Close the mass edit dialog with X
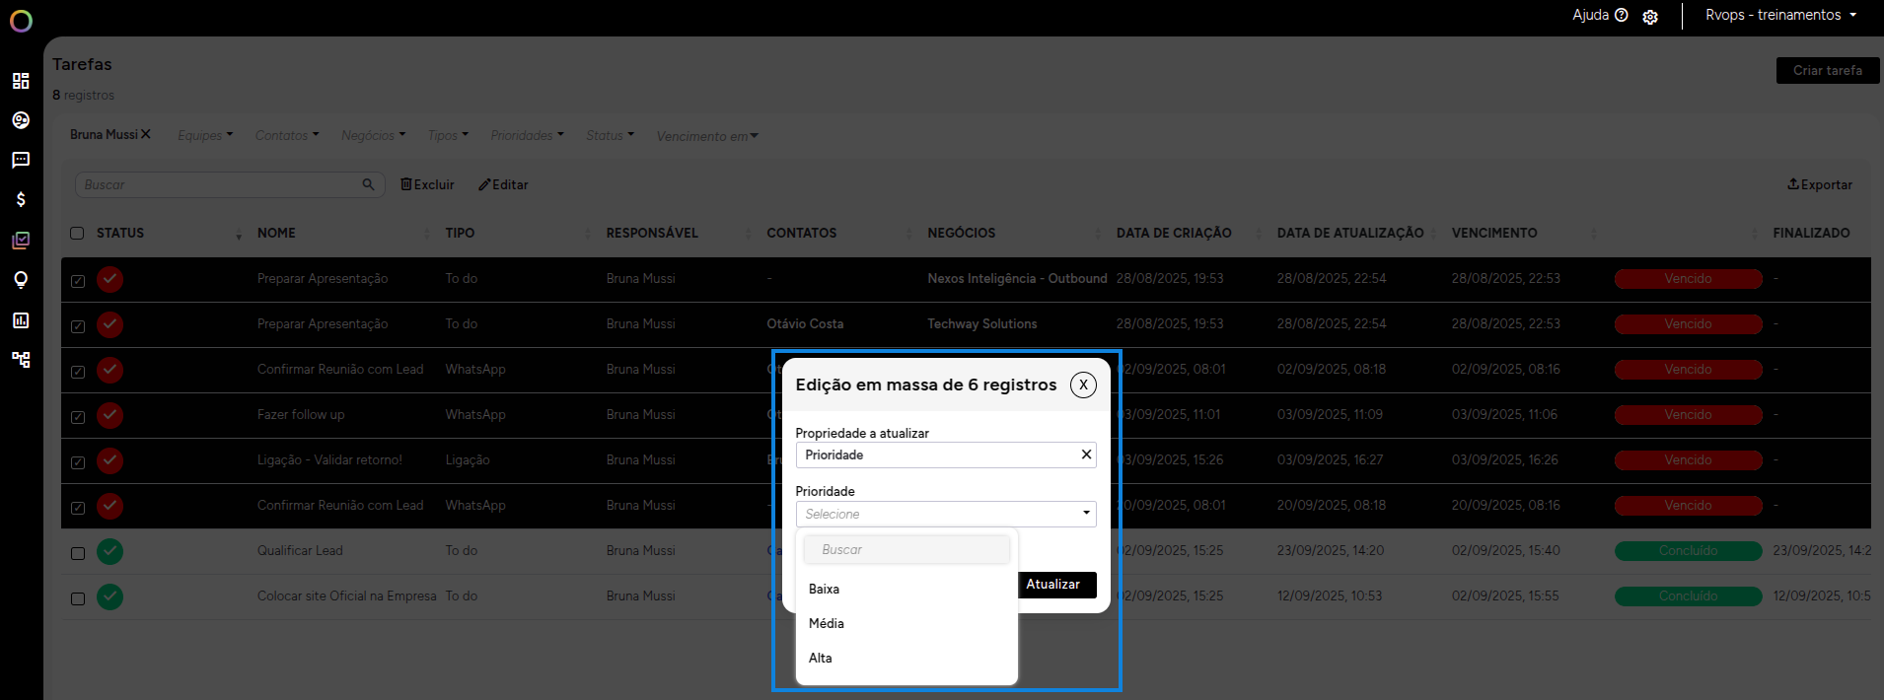 (x=1083, y=385)
